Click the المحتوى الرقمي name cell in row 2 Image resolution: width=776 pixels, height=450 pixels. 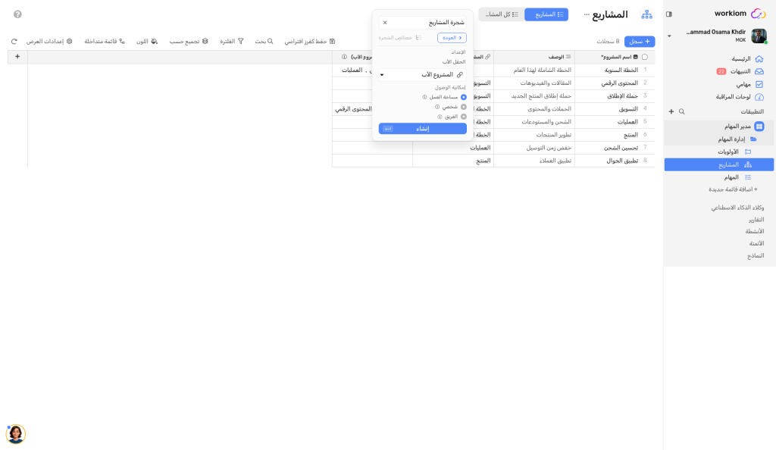pos(614,83)
